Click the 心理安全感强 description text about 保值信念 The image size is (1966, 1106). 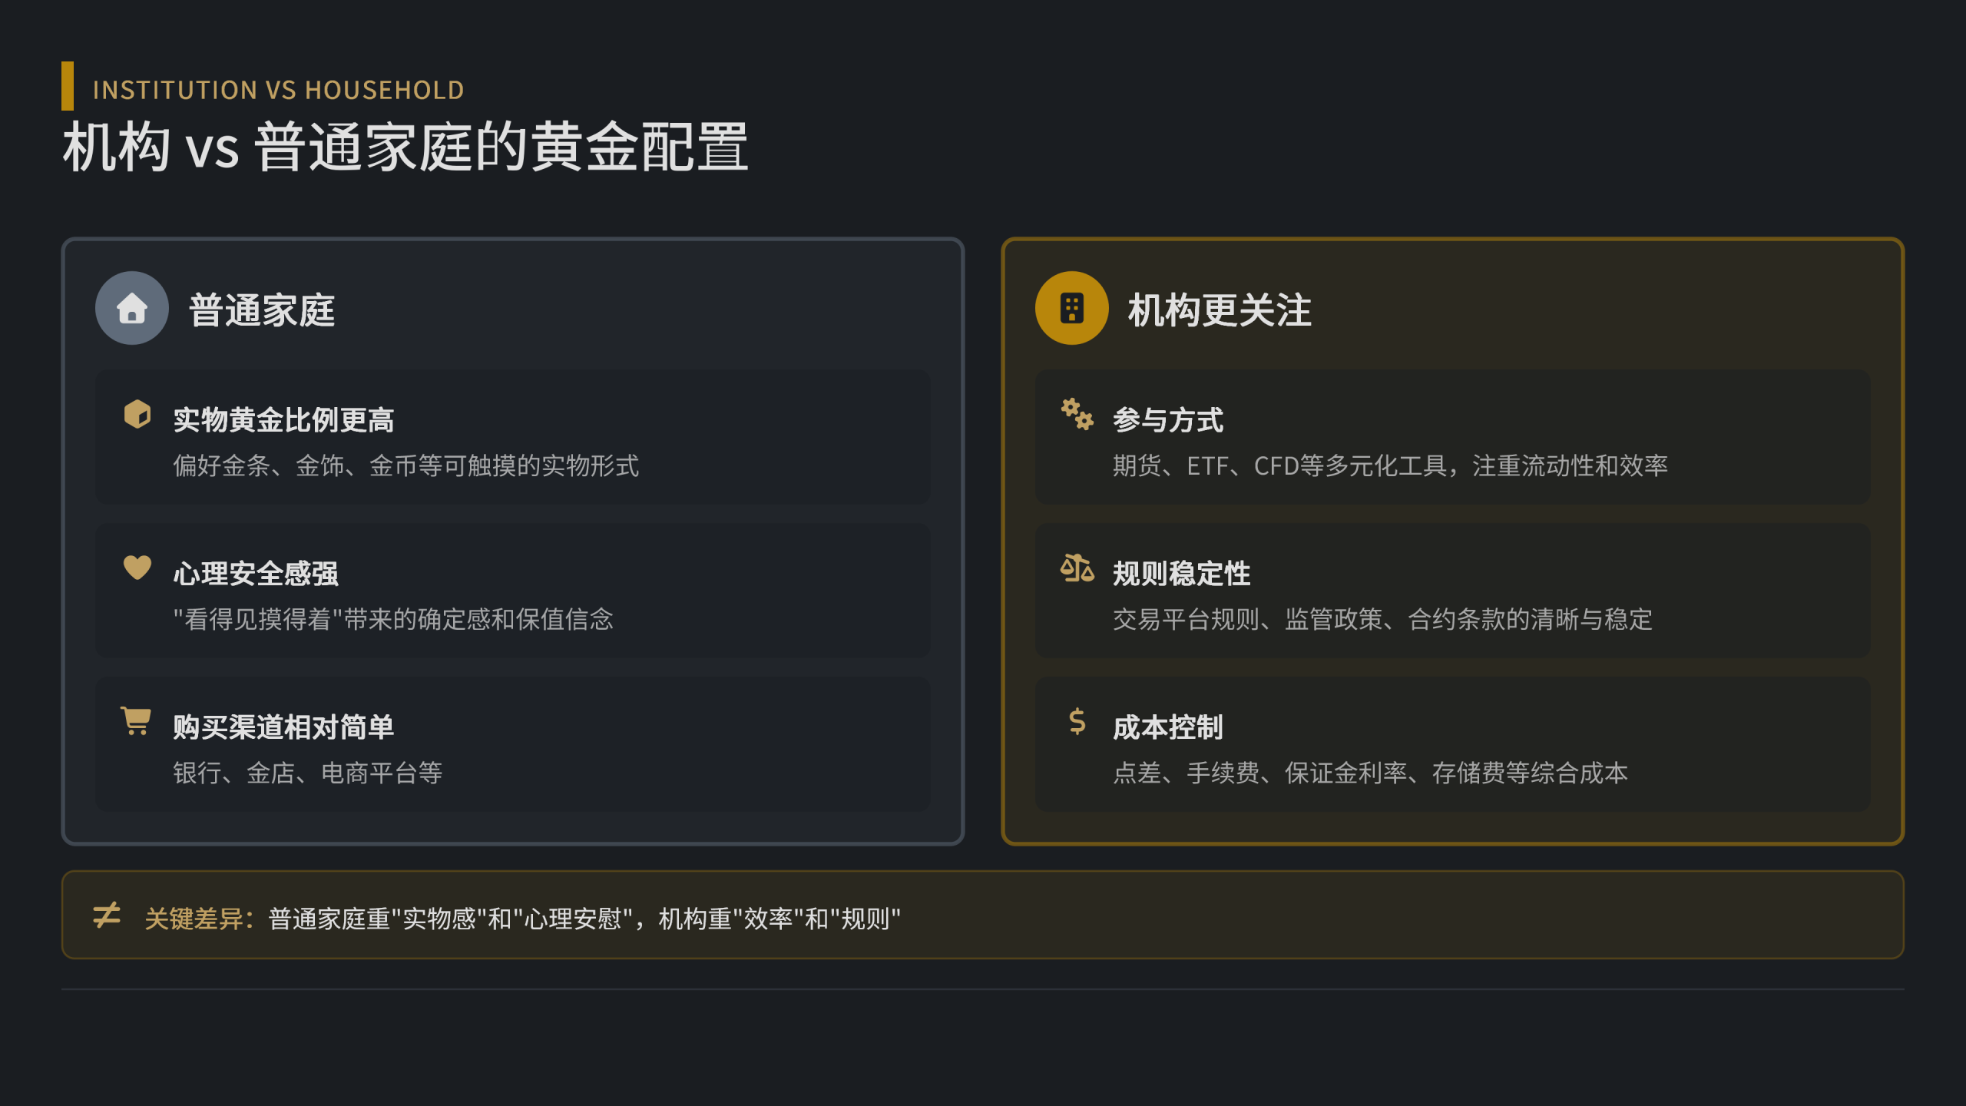pos(393,619)
